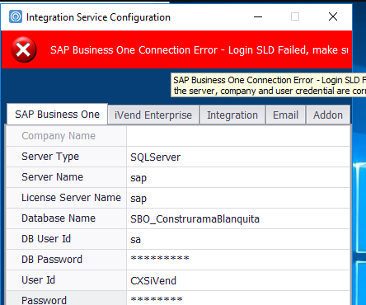The height and width of the screenshot is (305, 366).
Task: Click the bottom Password field
Action: [238, 298]
